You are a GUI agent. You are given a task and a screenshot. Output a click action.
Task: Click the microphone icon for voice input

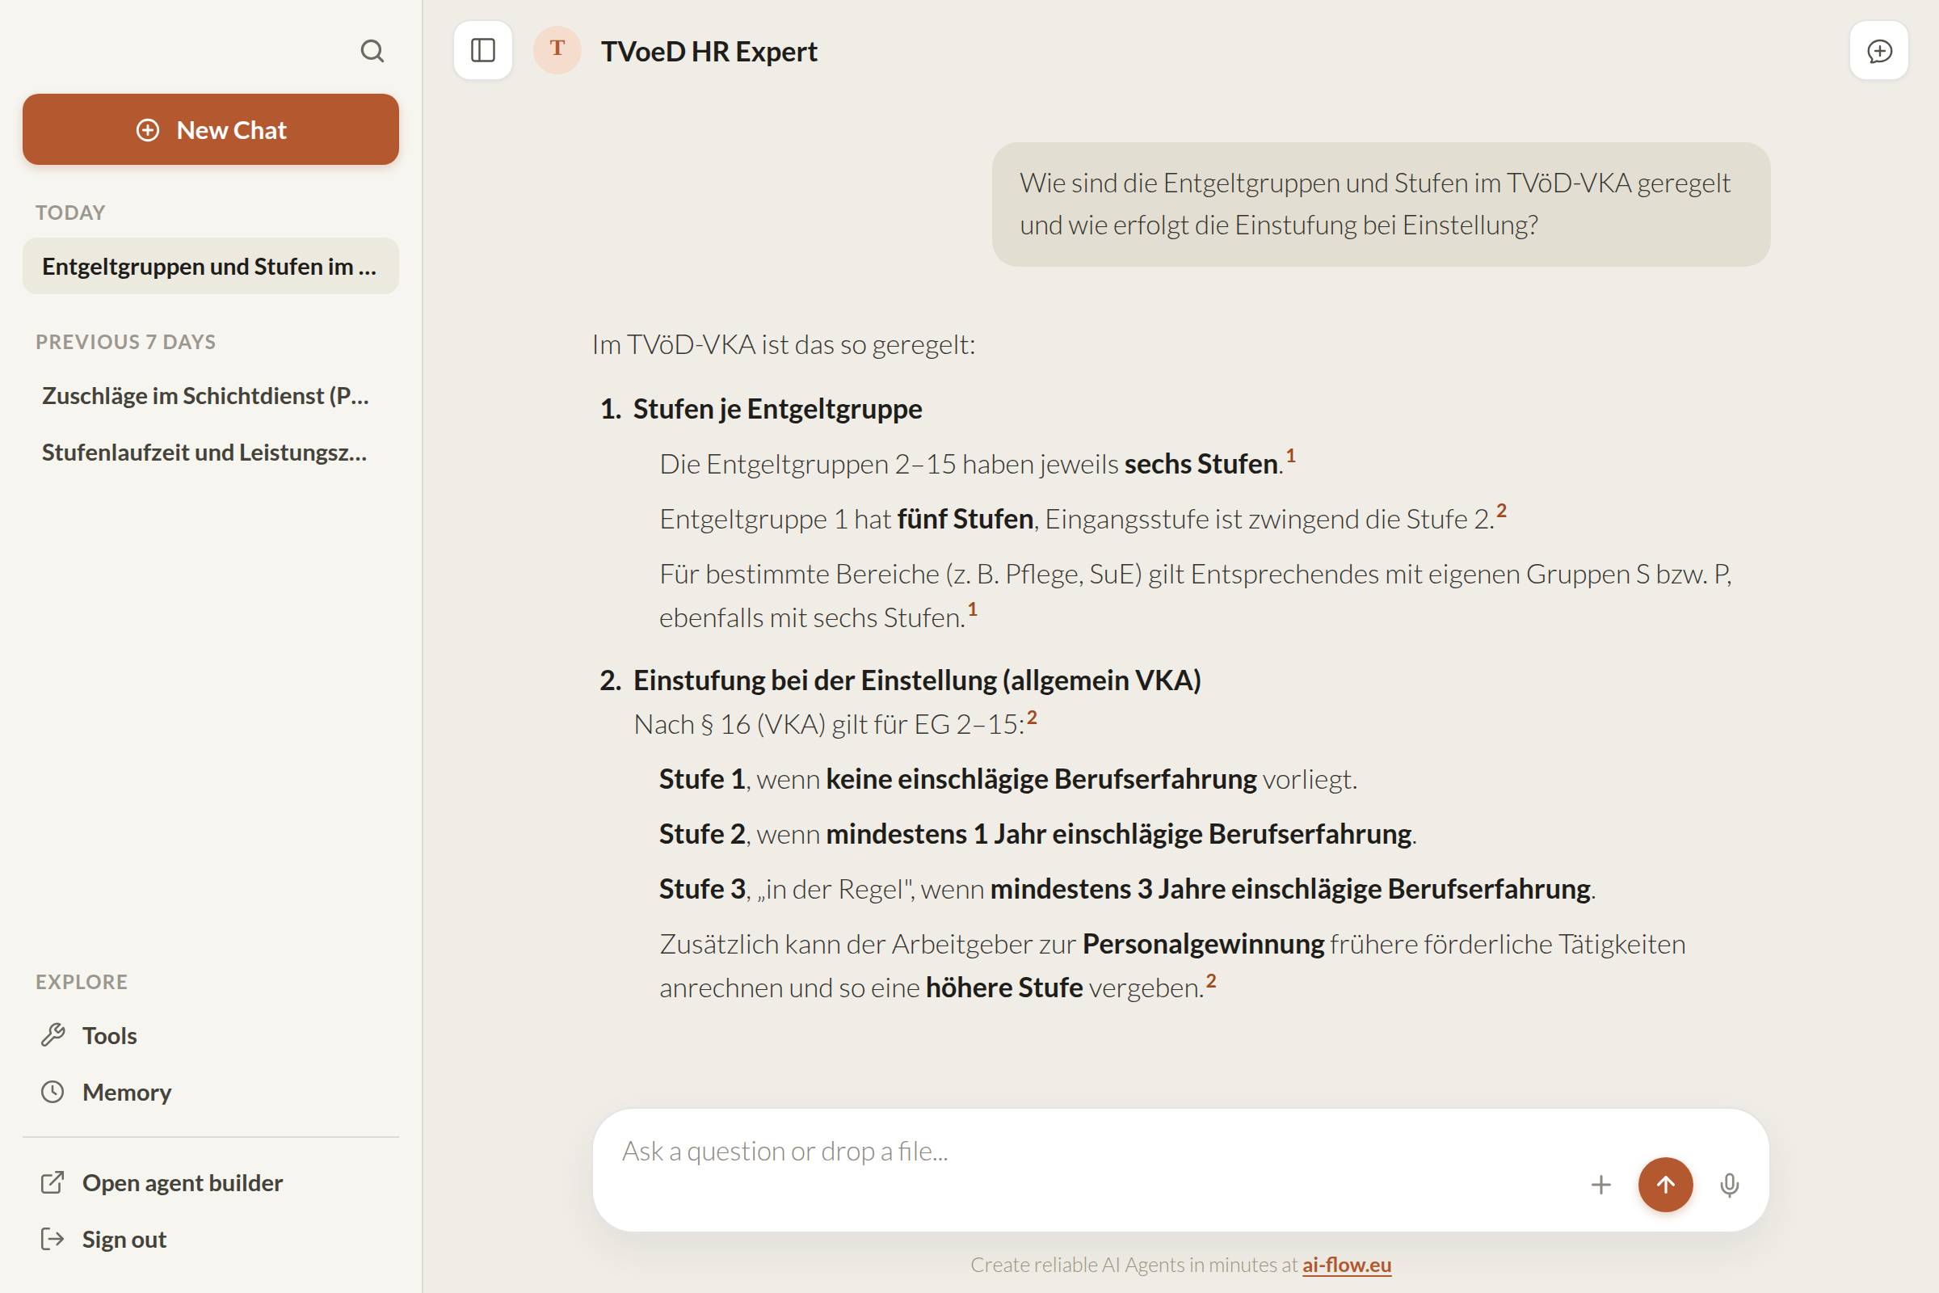[x=1730, y=1185]
